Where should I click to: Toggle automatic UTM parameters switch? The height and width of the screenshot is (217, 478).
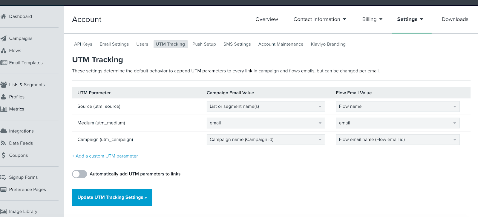pyautogui.click(x=79, y=174)
